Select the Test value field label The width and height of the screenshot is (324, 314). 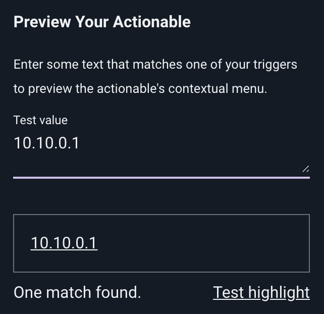[40, 120]
